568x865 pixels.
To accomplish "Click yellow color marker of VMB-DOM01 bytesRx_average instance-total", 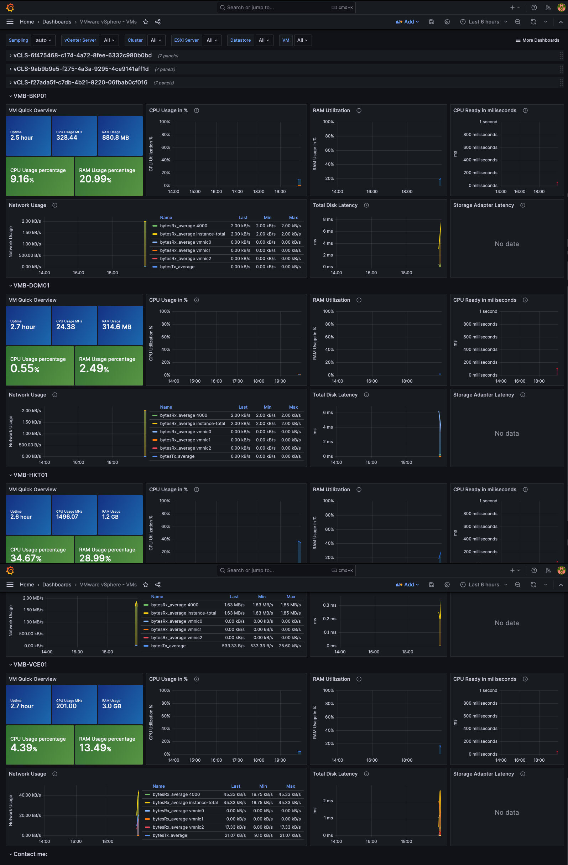I will pyautogui.click(x=155, y=423).
